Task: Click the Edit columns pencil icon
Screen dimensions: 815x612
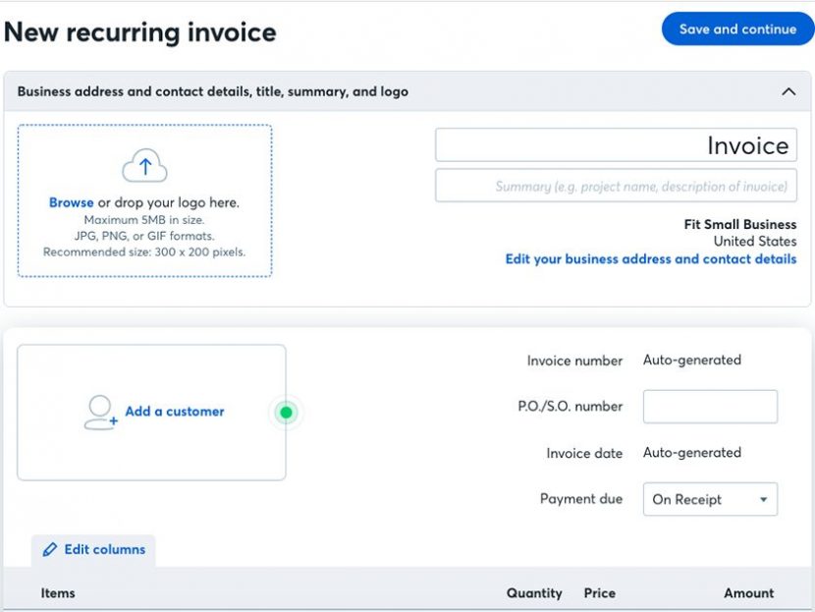Action: [x=50, y=550]
